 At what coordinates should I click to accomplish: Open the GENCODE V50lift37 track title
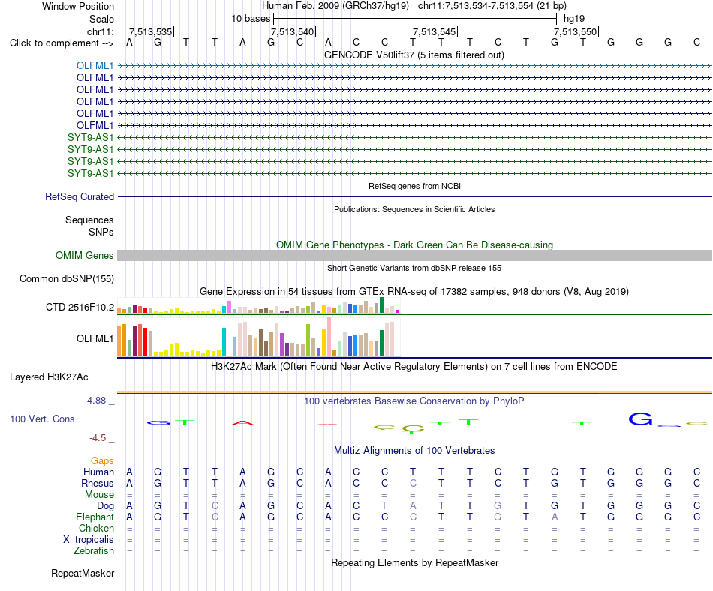414,55
